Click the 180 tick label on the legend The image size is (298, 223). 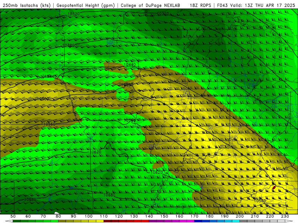209,216
